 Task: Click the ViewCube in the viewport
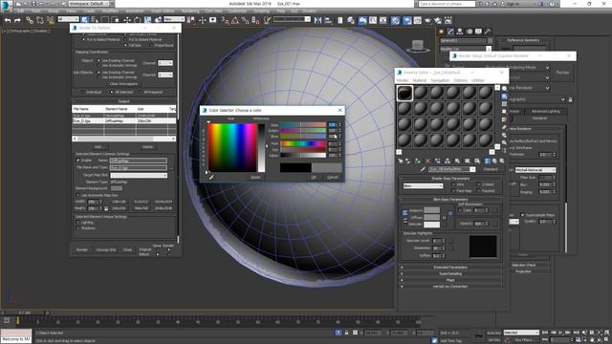pyautogui.click(x=417, y=46)
